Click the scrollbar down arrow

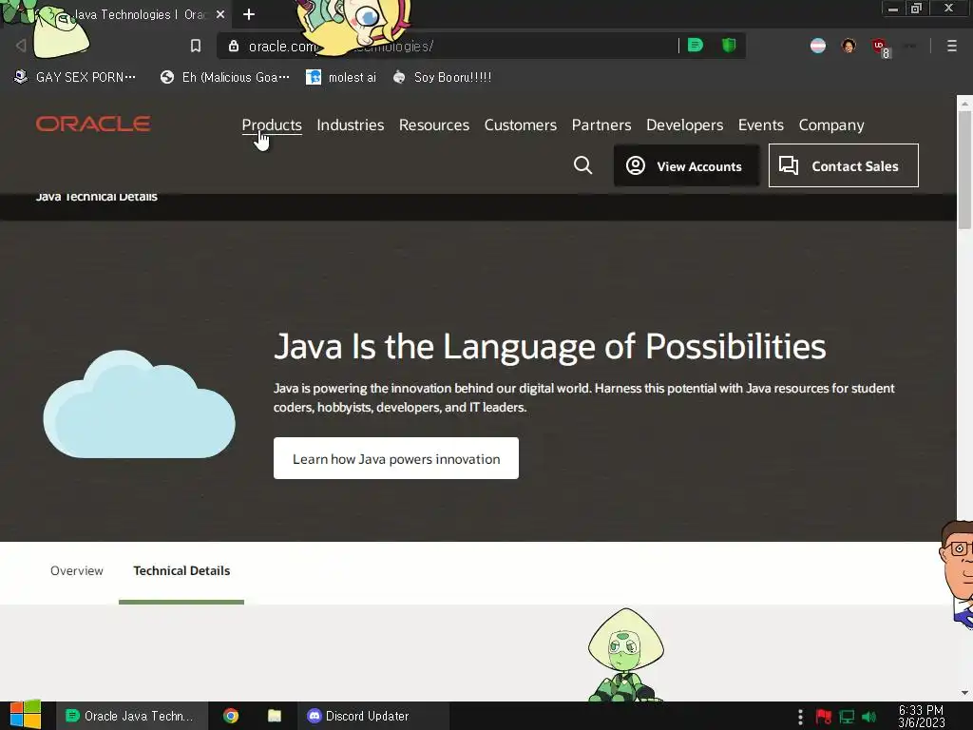pyautogui.click(x=964, y=693)
